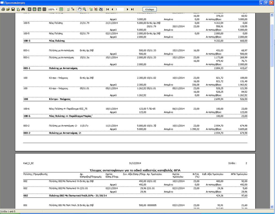
Task: Go to the previous page
Action: [x=112, y=9]
